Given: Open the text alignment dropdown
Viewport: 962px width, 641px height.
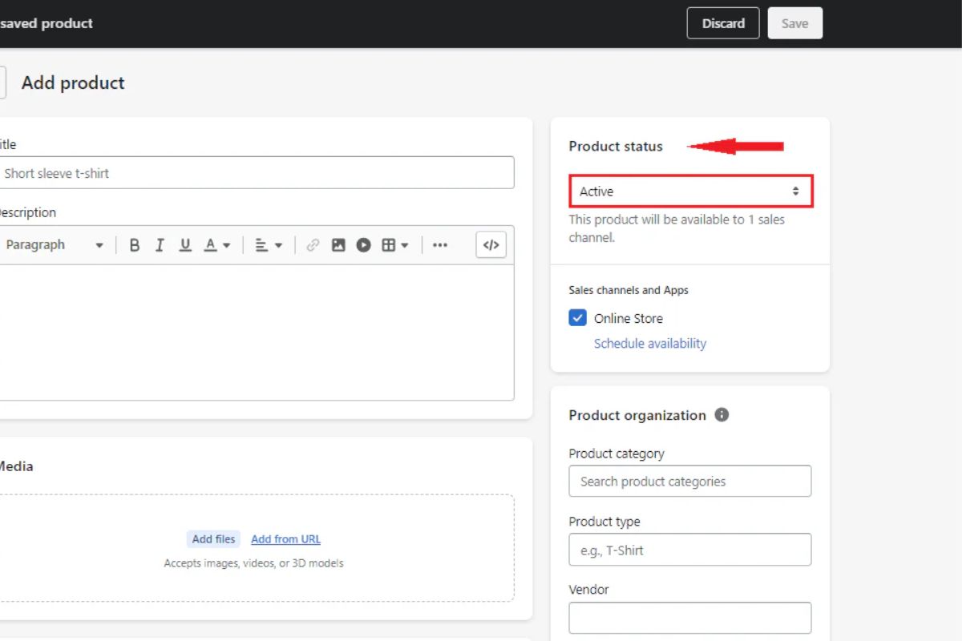Looking at the screenshot, I should [x=269, y=245].
